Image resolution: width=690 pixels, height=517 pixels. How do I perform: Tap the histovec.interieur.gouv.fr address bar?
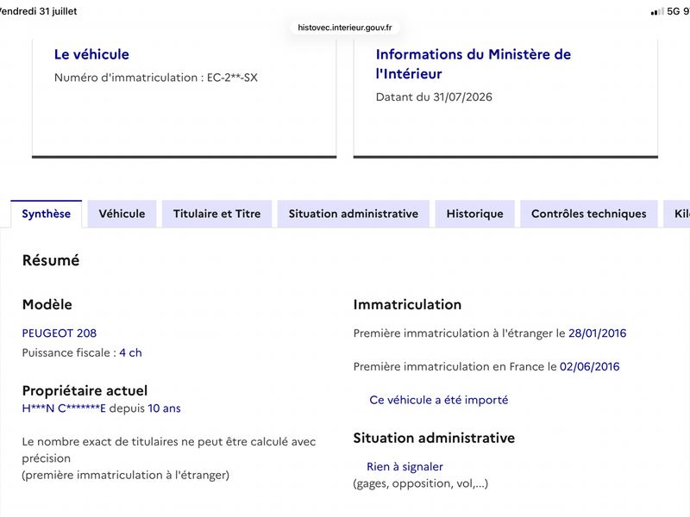point(345,28)
